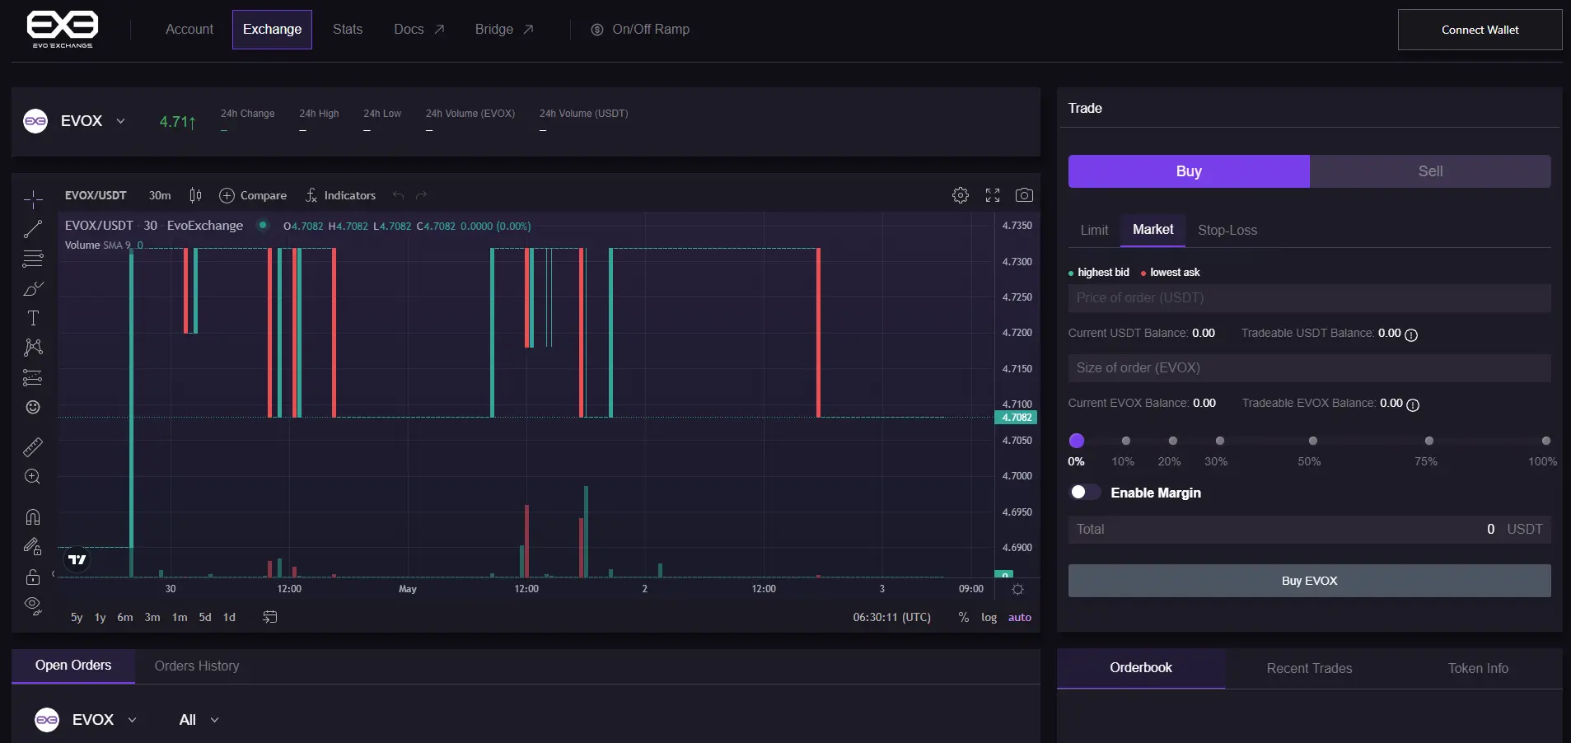
Task: Toggle auto scale on chart
Action: (x=1020, y=617)
